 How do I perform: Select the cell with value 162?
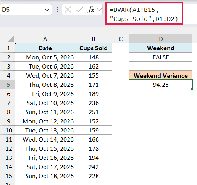click(x=94, y=66)
